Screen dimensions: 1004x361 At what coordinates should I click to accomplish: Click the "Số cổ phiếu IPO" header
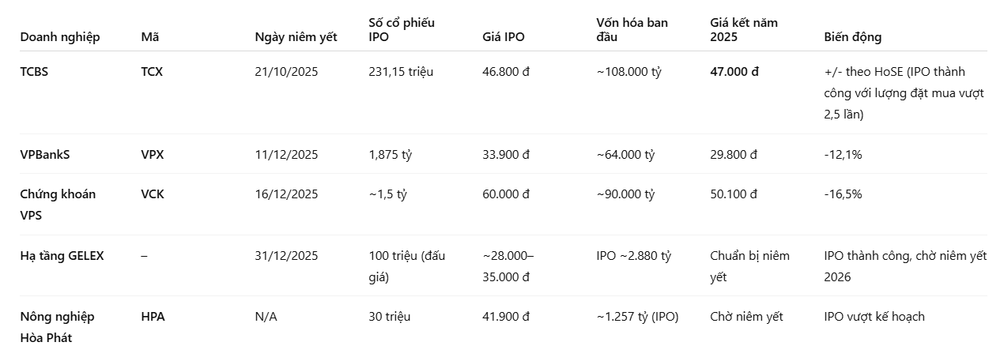coord(402,29)
